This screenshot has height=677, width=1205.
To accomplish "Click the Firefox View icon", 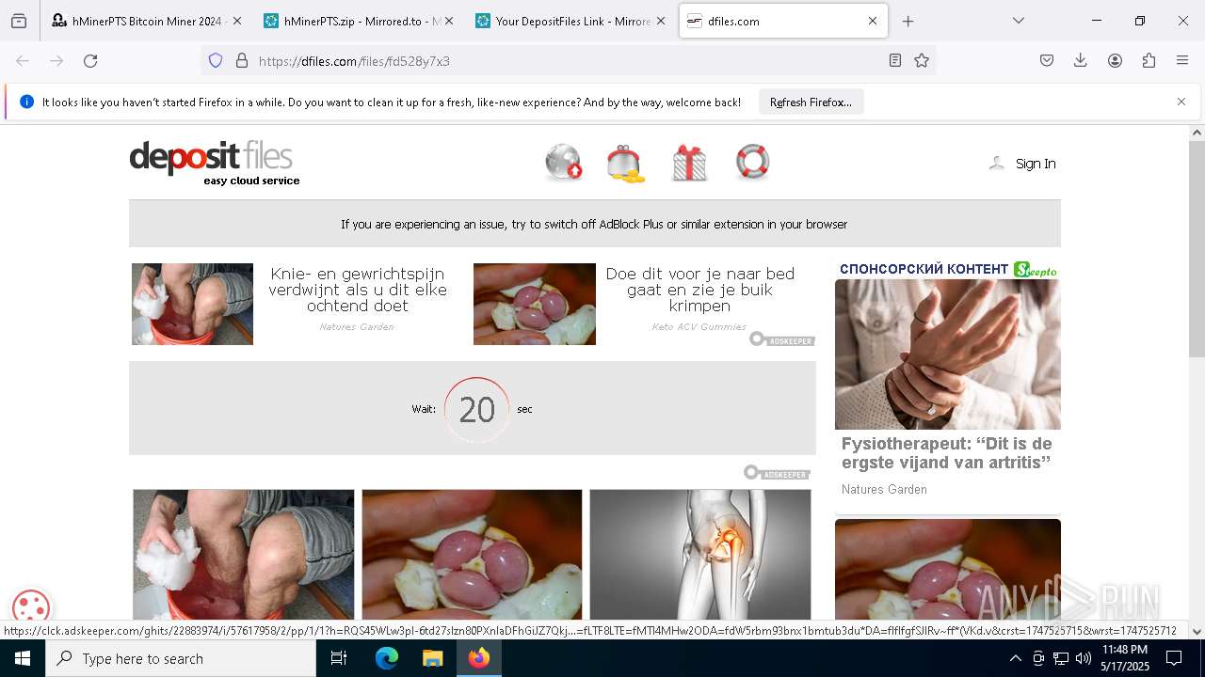I will (19, 21).
